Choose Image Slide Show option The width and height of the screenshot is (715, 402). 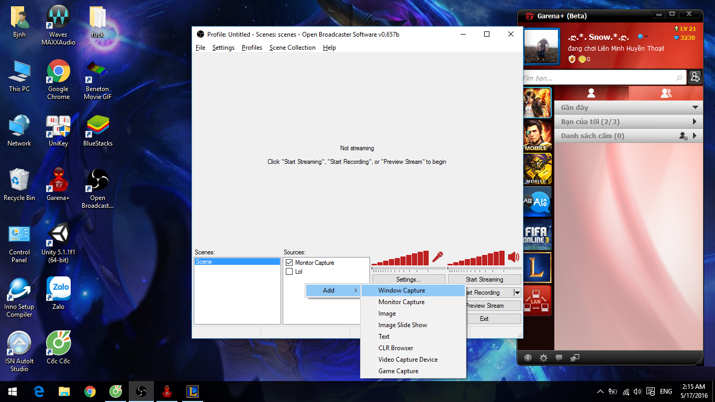(413, 325)
